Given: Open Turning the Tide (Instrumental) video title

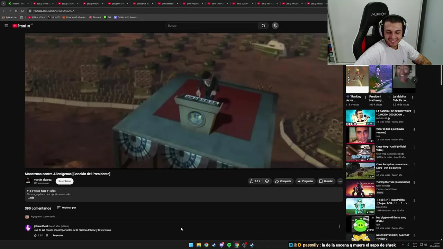Looking at the screenshot, I should coord(393,182).
